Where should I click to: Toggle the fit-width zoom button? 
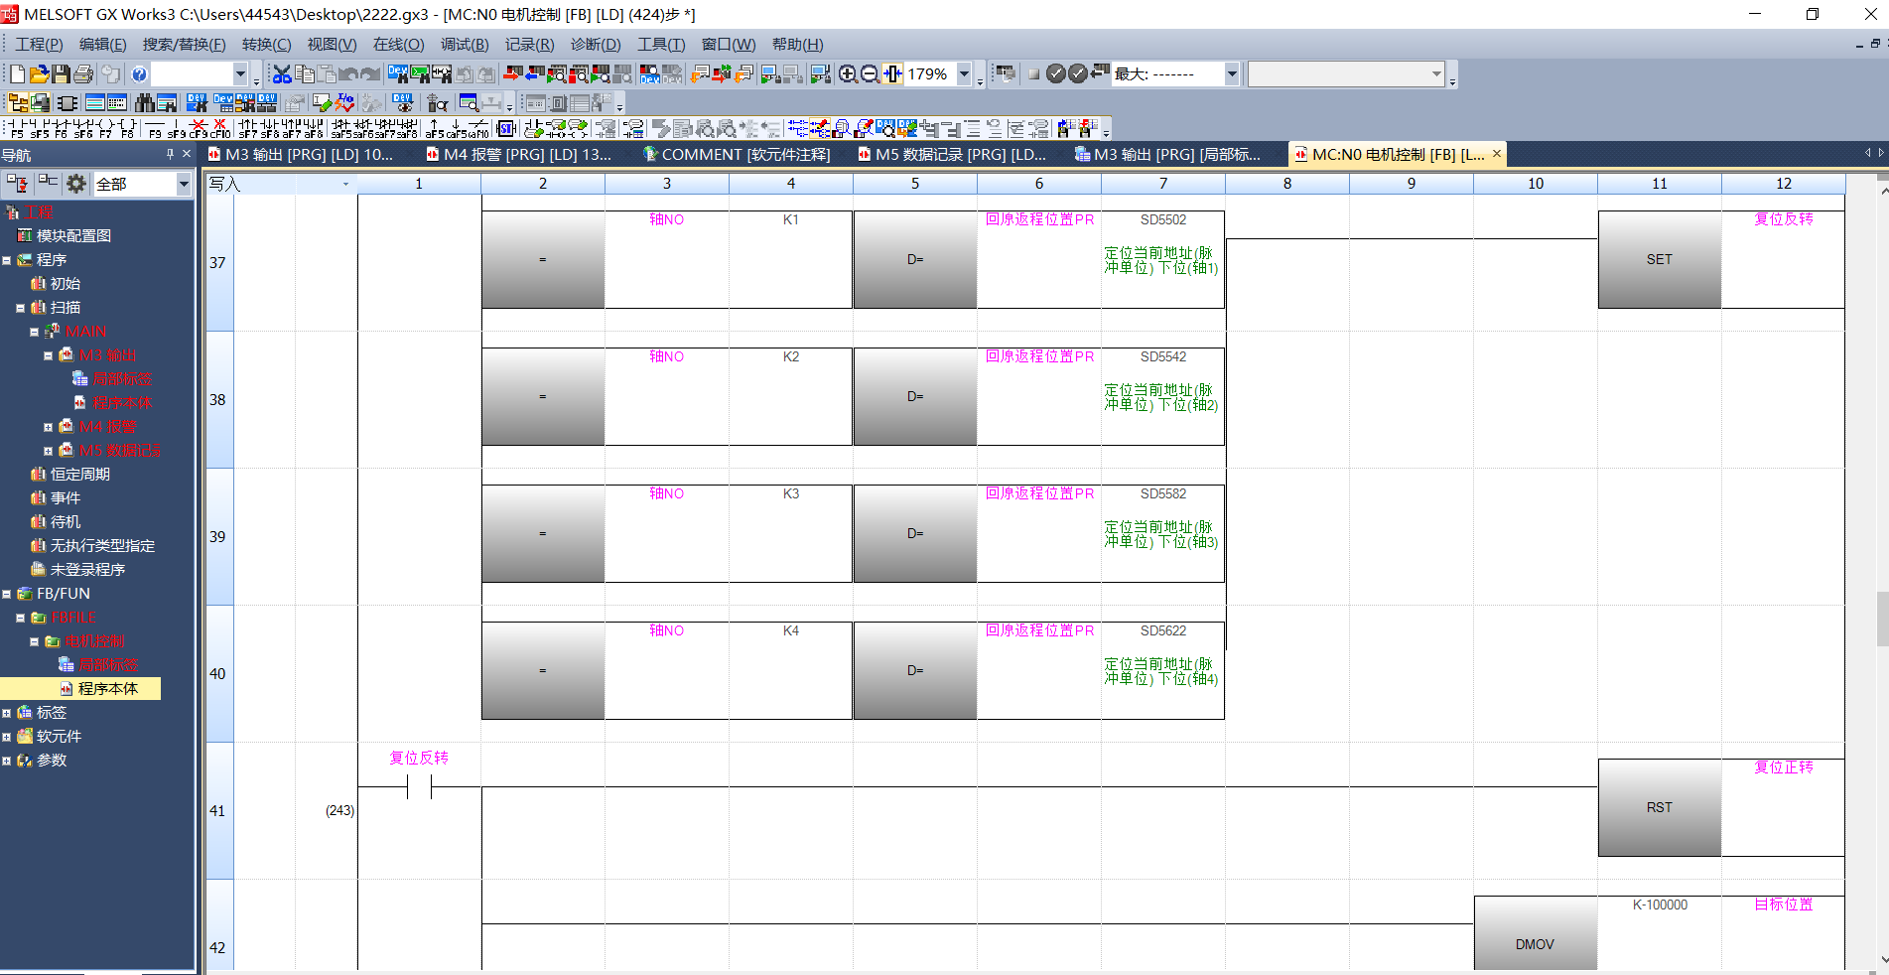tap(892, 74)
